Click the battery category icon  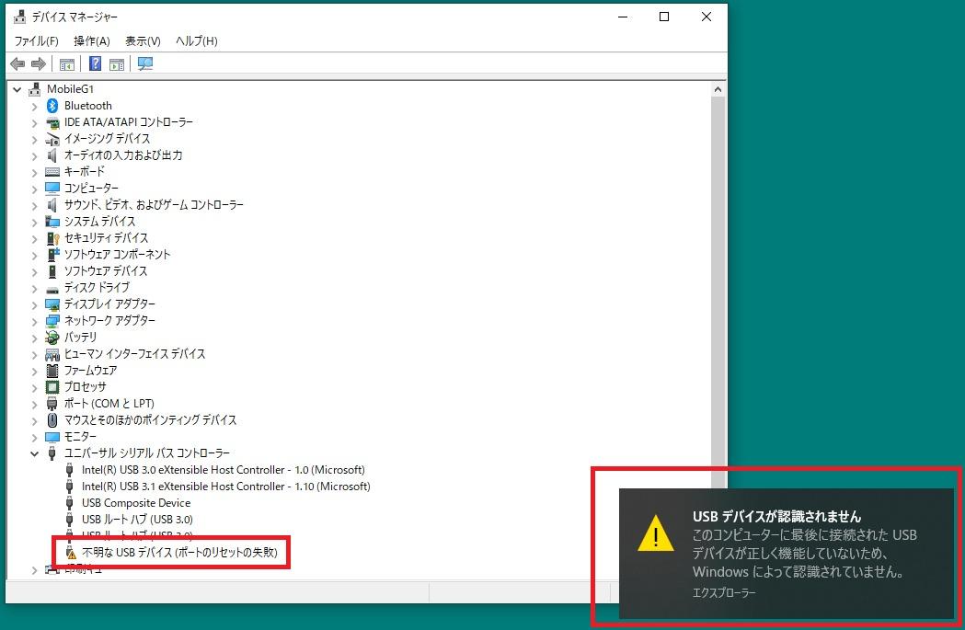click(52, 338)
